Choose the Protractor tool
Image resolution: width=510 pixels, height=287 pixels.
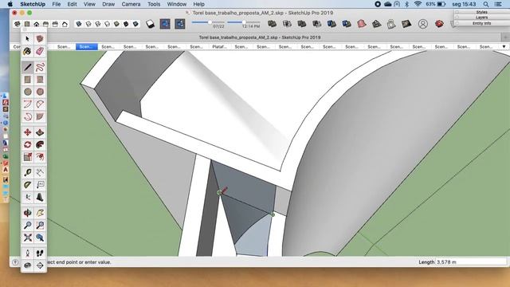pyautogui.click(x=28, y=185)
